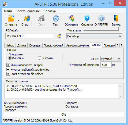The width and height of the screenshot is (128, 125).
Task: Toggle Журнал событий apdfpr4.log checkbox
Action: (x=8, y=70)
